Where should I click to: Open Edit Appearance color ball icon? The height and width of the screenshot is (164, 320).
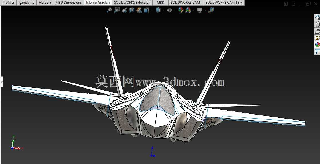(x=181, y=10)
